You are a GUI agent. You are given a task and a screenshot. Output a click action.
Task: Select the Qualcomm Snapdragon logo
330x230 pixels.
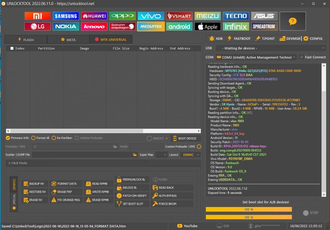[123, 27]
